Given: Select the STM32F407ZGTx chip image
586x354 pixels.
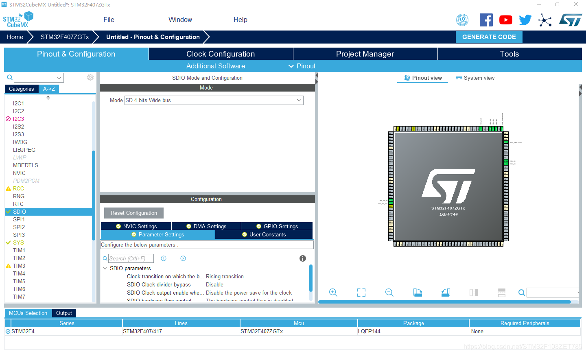Looking at the screenshot, I should coord(448,186).
